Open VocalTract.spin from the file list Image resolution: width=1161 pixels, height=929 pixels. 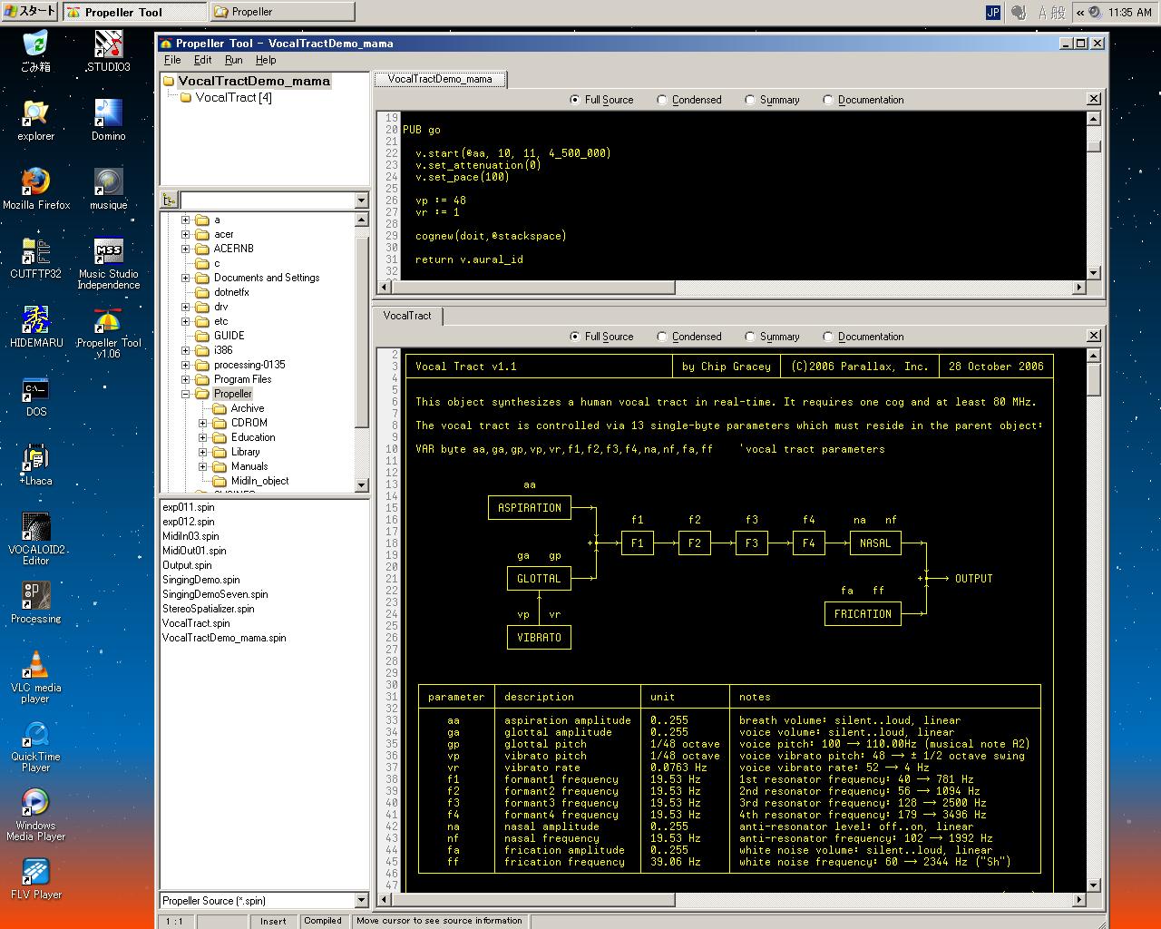click(196, 623)
